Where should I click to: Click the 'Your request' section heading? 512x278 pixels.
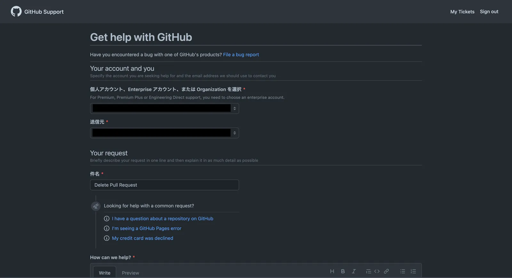click(x=109, y=153)
